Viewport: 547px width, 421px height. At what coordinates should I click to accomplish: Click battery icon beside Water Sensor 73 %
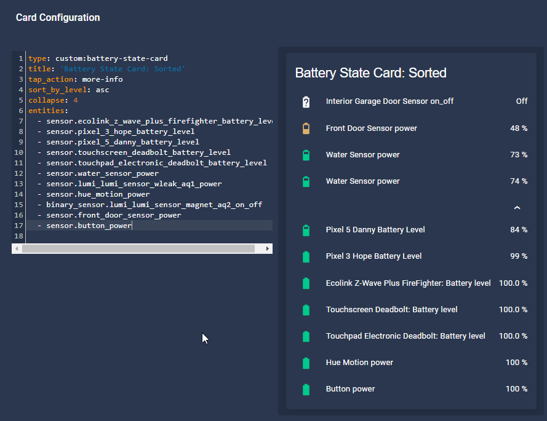(306, 155)
